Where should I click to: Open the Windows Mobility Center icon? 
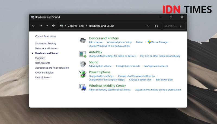(83, 88)
